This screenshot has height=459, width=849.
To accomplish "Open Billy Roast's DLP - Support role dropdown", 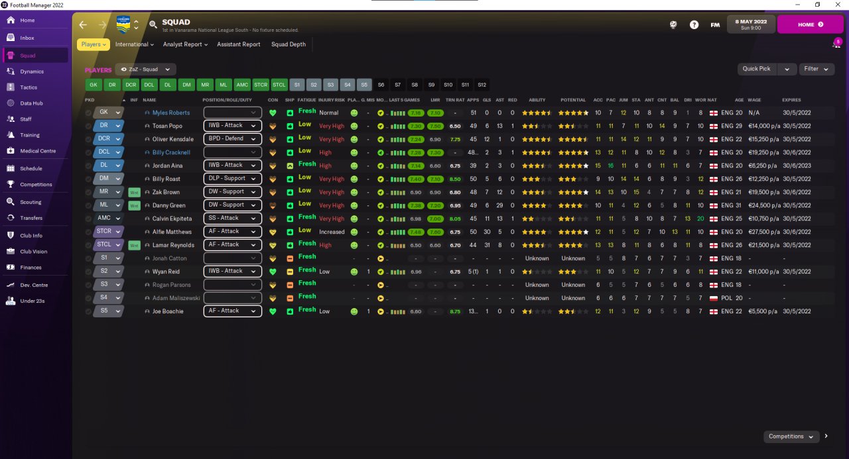I will click(x=232, y=179).
